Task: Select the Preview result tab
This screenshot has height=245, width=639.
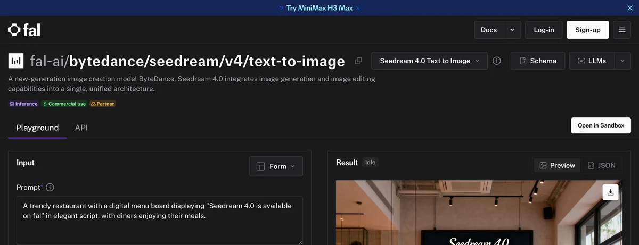Action: point(557,165)
